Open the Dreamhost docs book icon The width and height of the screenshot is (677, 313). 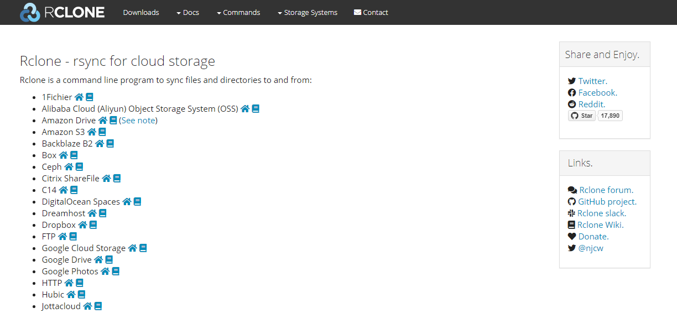(102, 213)
